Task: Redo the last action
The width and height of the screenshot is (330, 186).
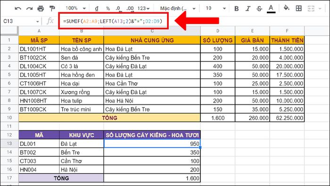Action: [x=29, y=8]
